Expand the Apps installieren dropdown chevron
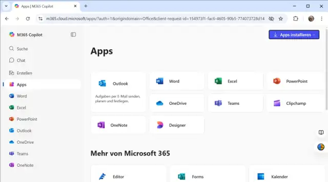Viewport: 328px width, 182px height. pyautogui.click(x=314, y=35)
